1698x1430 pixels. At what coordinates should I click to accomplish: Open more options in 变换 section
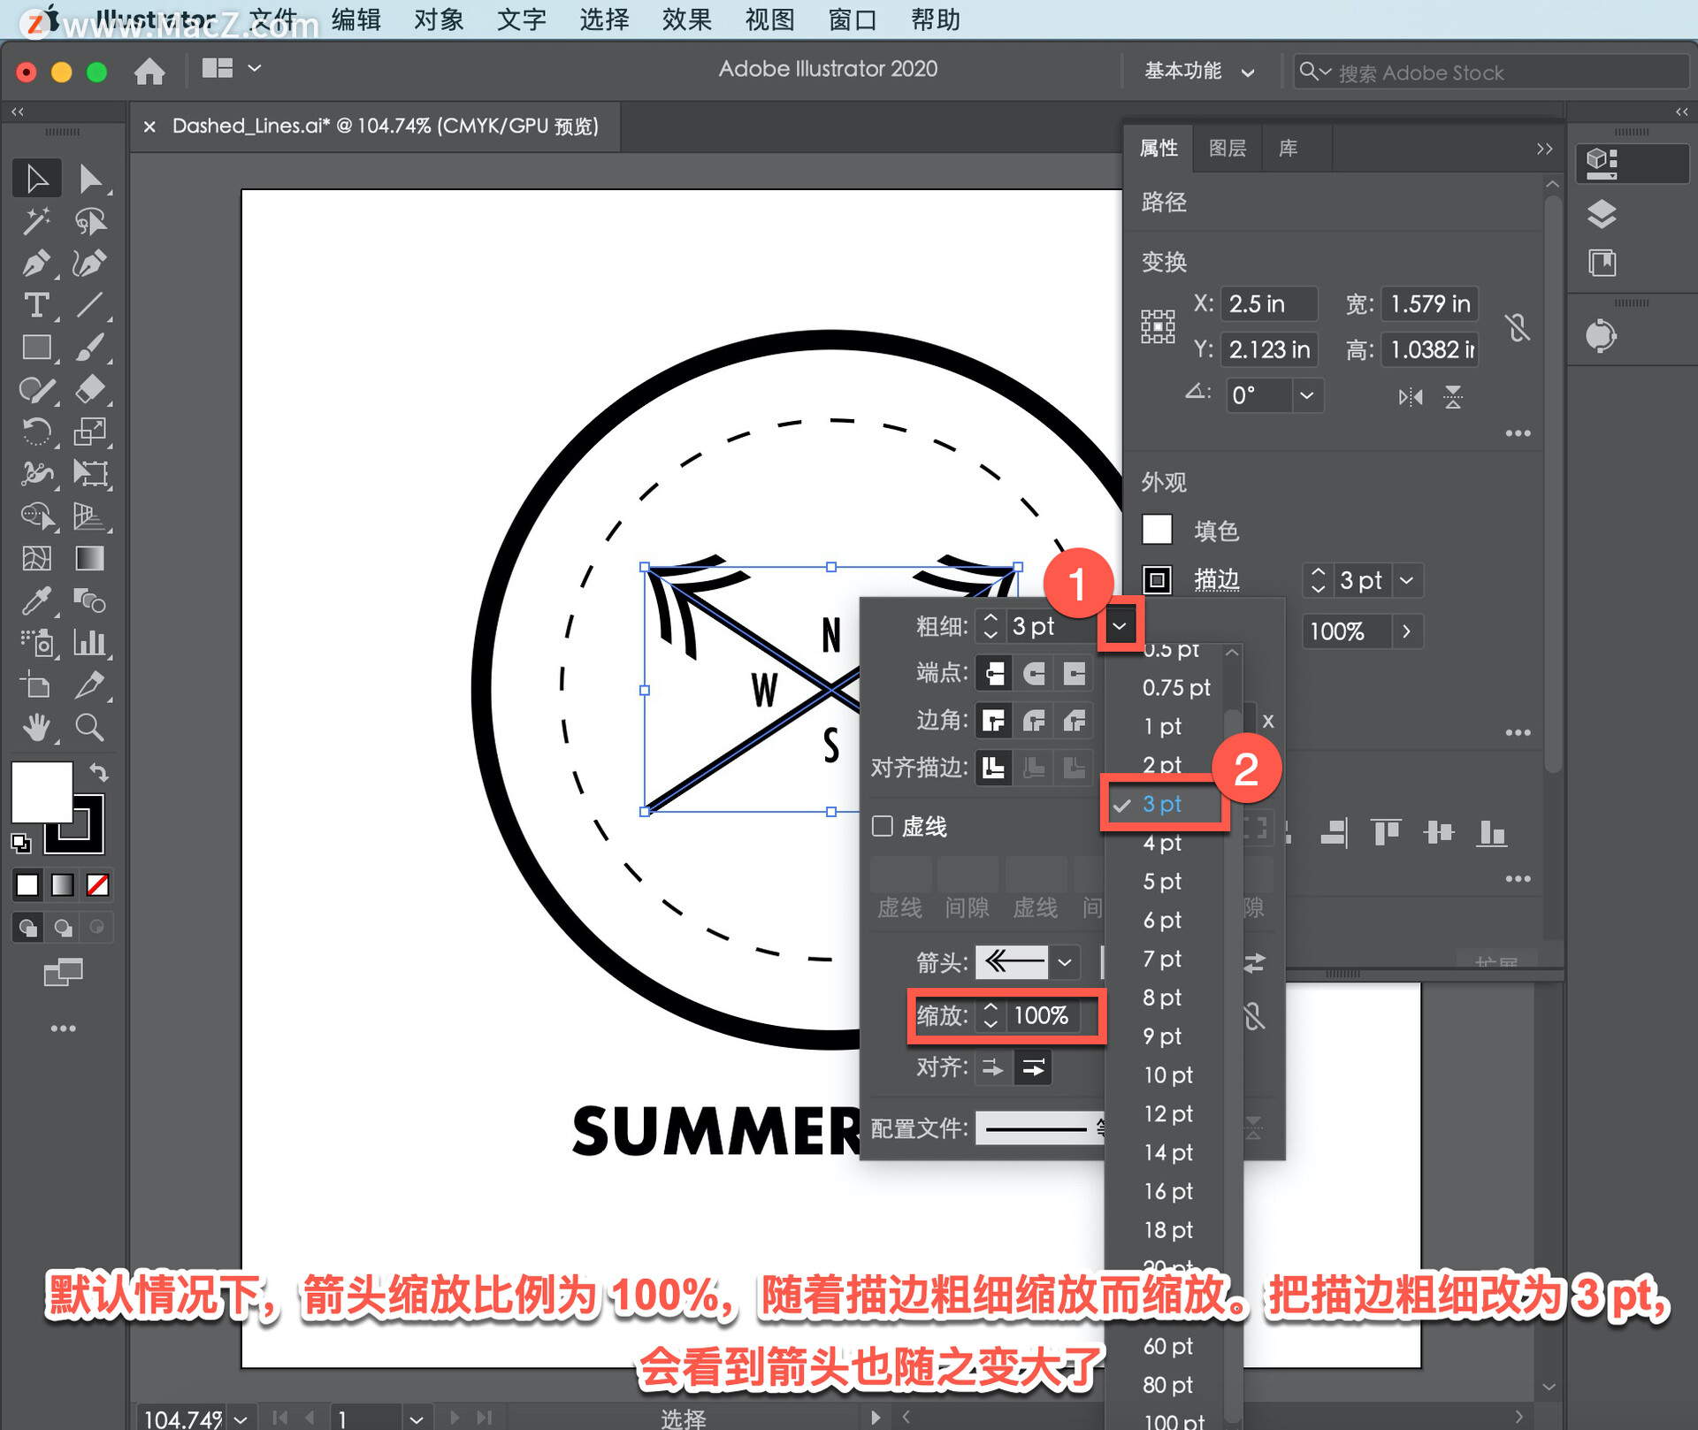(1518, 433)
